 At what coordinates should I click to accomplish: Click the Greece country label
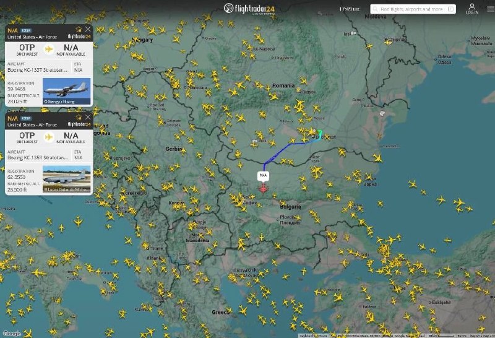[220, 312]
